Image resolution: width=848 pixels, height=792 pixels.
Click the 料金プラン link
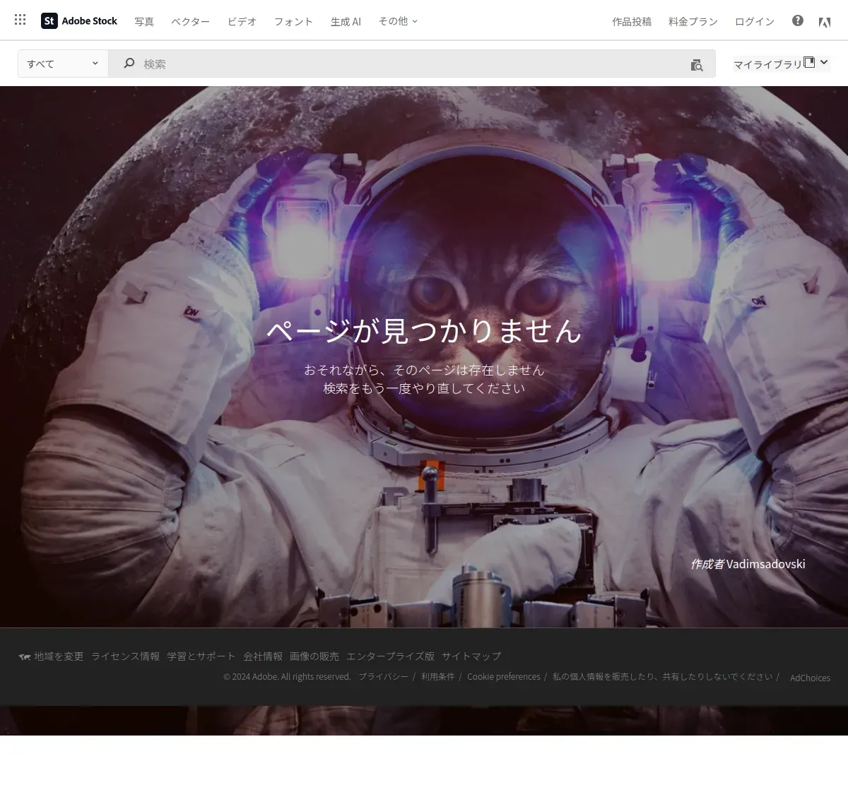click(x=693, y=22)
